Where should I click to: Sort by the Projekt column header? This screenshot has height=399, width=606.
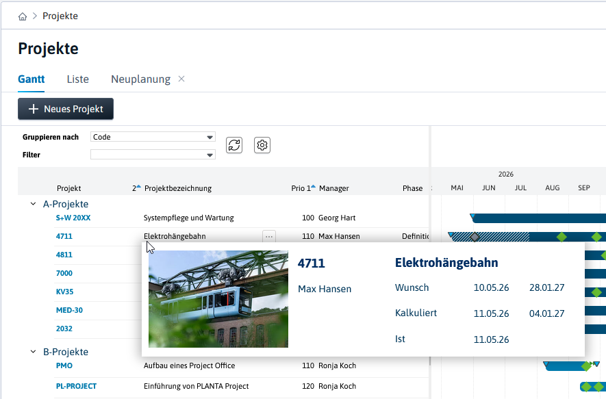click(68, 188)
